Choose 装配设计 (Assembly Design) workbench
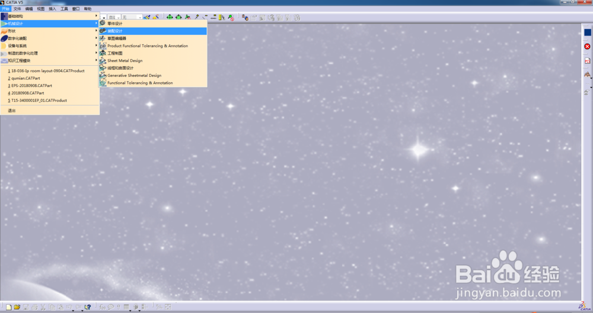This screenshot has width=593, height=313. coord(153,31)
